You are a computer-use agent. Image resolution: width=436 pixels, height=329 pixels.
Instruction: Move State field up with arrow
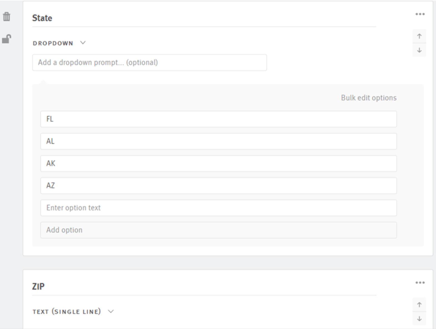[419, 36]
